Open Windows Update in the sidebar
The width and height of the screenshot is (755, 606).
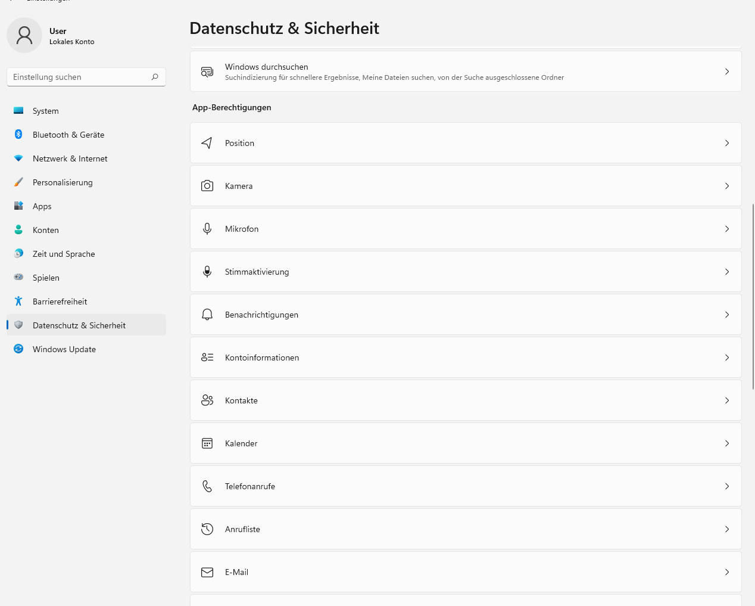click(64, 349)
